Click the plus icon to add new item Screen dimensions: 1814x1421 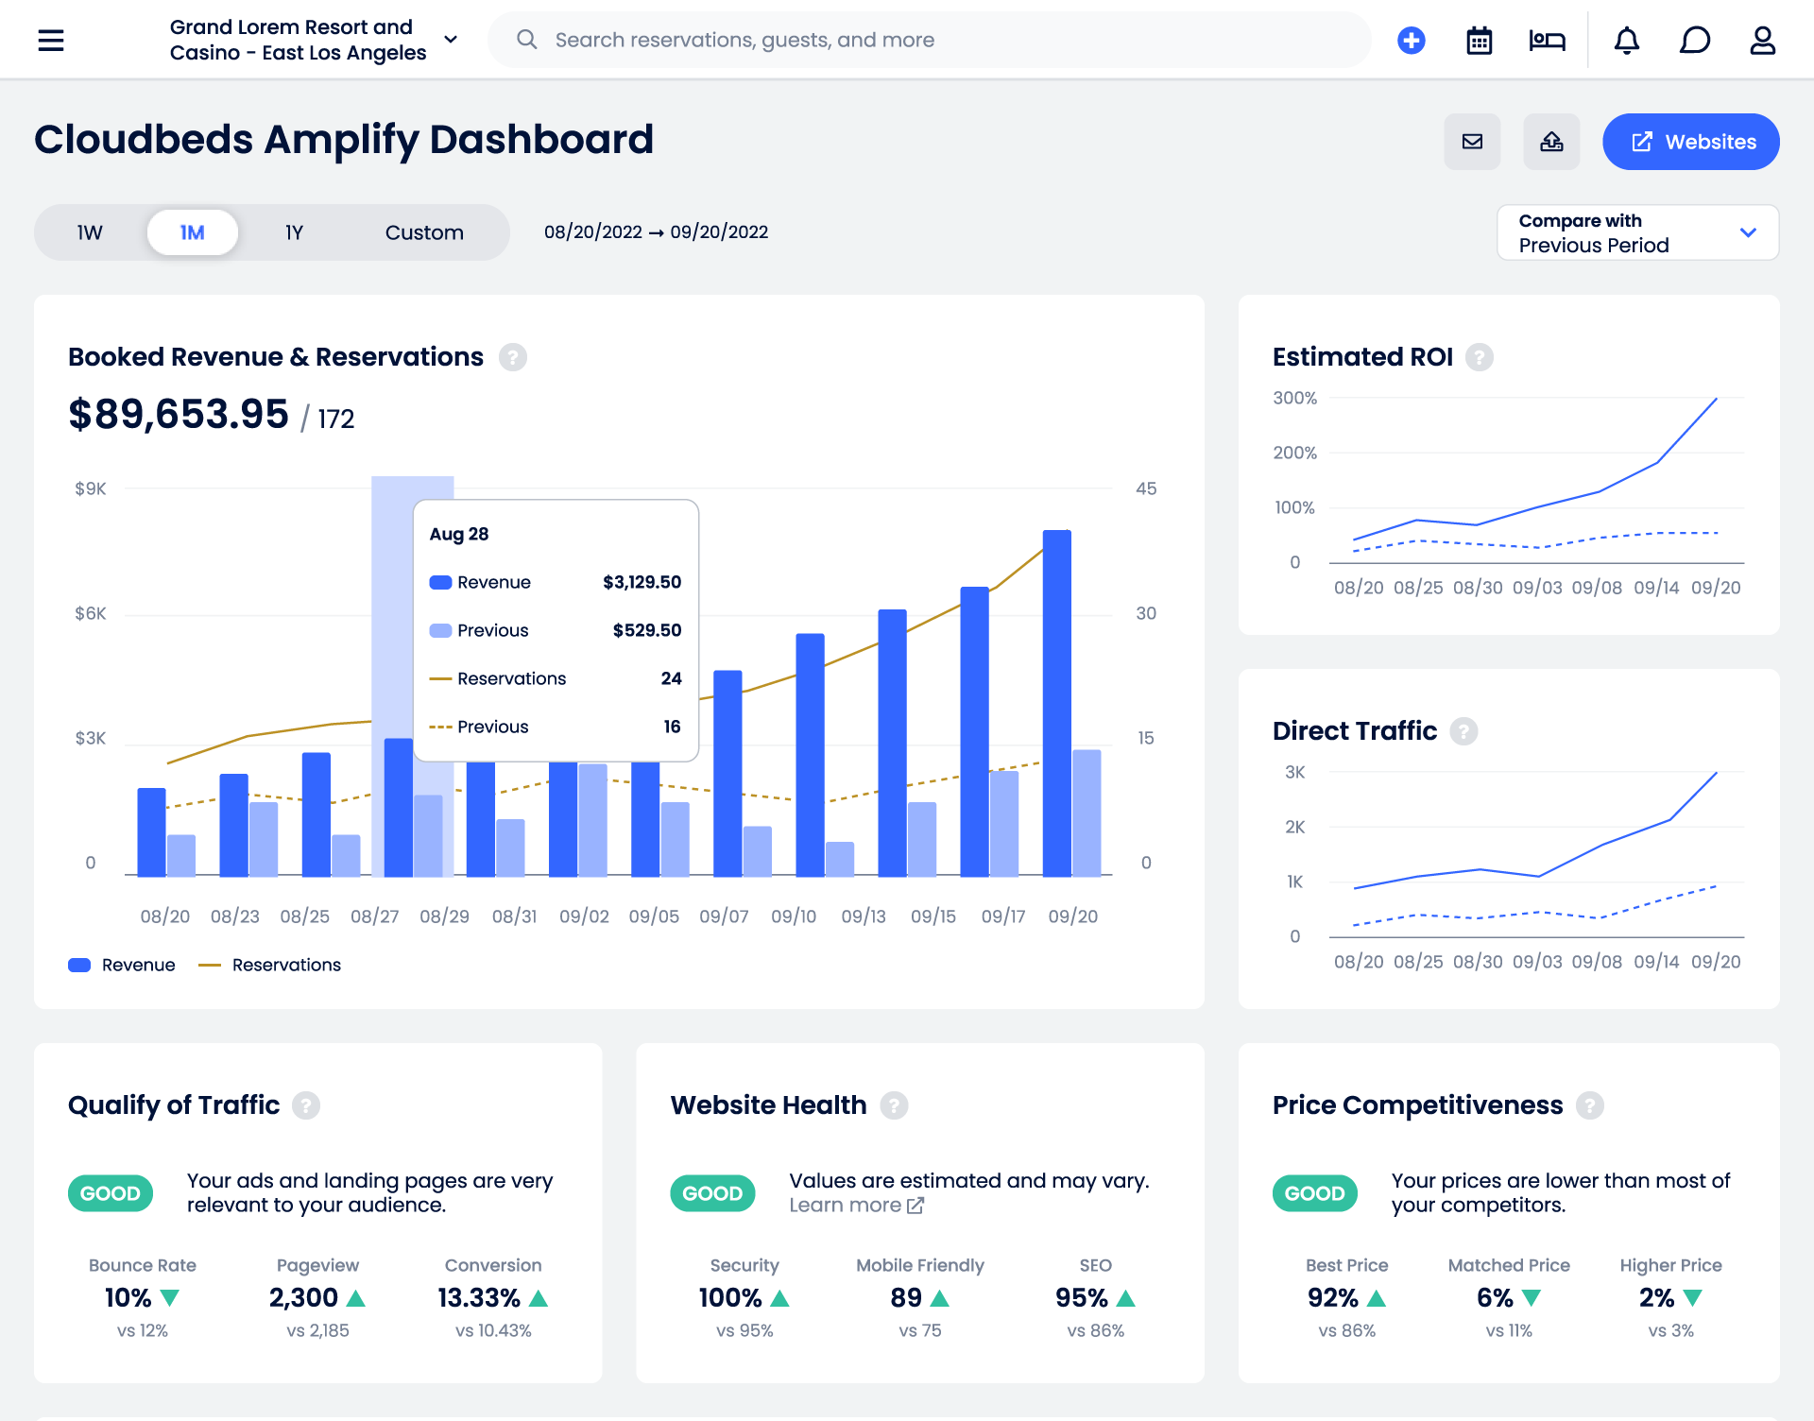pyautogui.click(x=1411, y=40)
